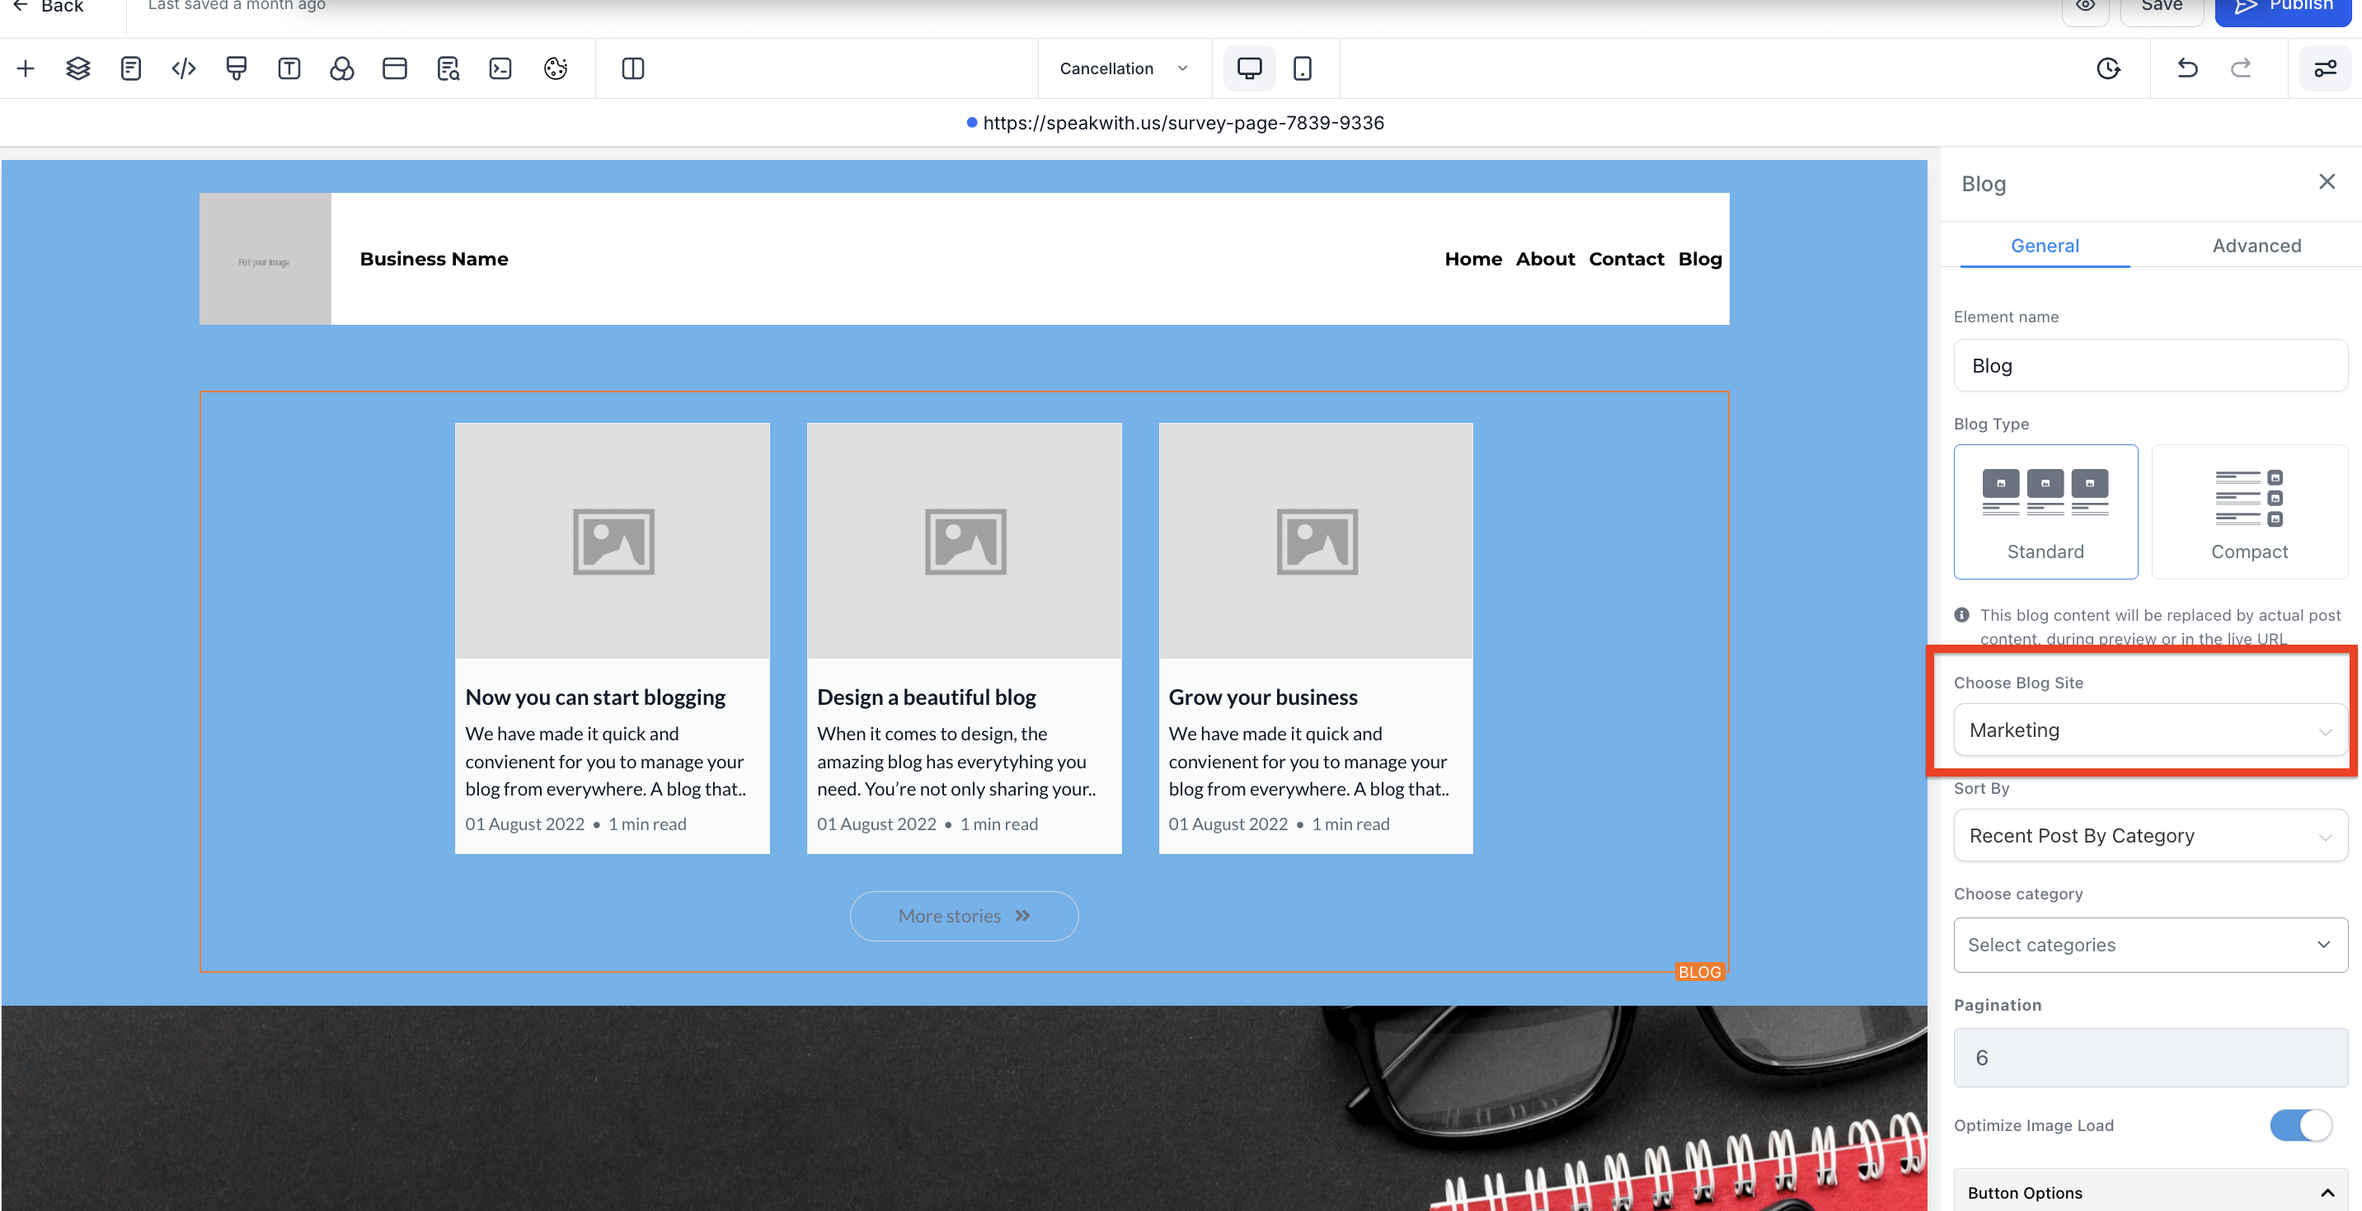The height and width of the screenshot is (1211, 2362).
Task: Open Choose Blog Site dropdown
Action: click(2149, 730)
